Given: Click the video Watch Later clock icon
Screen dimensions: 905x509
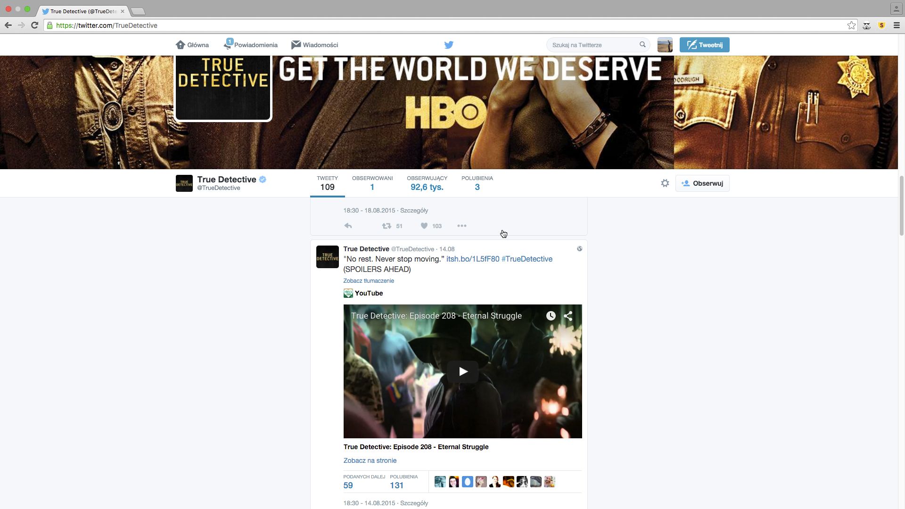Looking at the screenshot, I should tap(551, 316).
